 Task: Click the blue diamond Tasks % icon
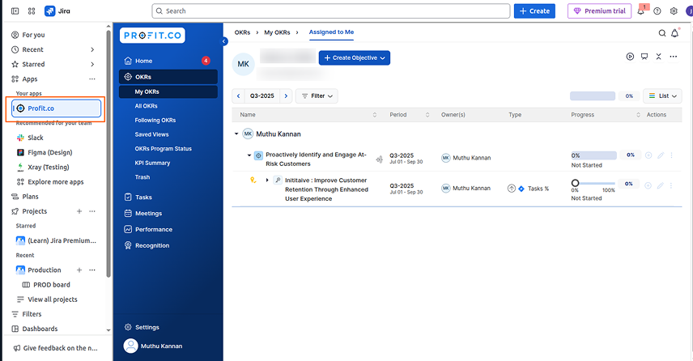(x=521, y=189)
